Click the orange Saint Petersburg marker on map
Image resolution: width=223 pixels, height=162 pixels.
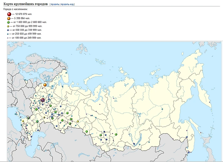tap(45, 85)
